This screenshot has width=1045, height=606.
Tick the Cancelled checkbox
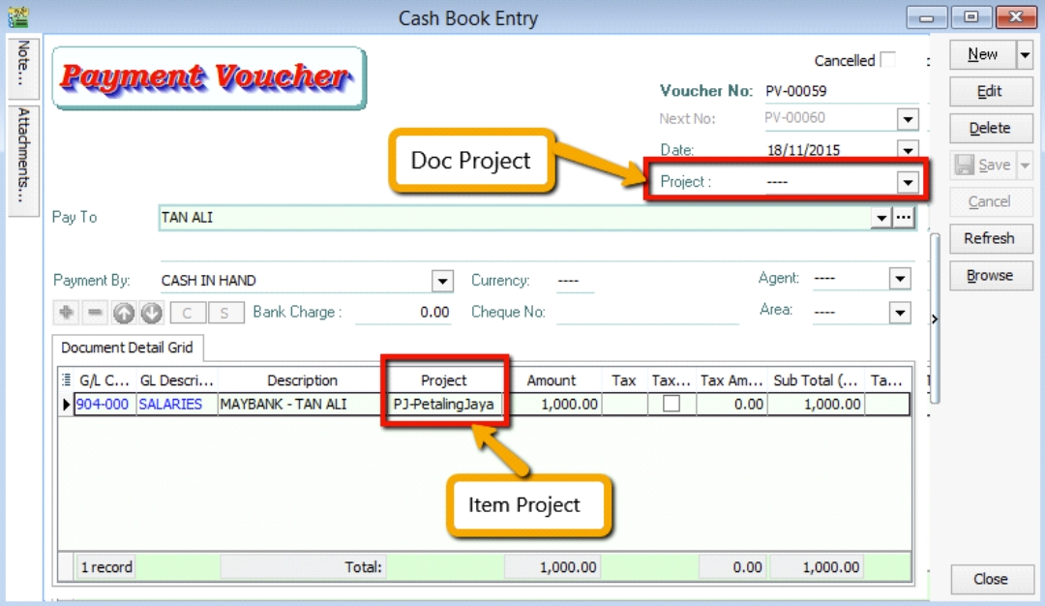click(x=886, y=60)
